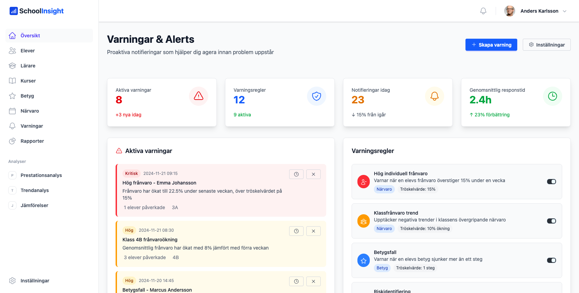Image resolution: width=579 pixels, height=293 pixels.
Task: Snooze the Klass 4B frånvaroökning alert
Action: [296, 231]
